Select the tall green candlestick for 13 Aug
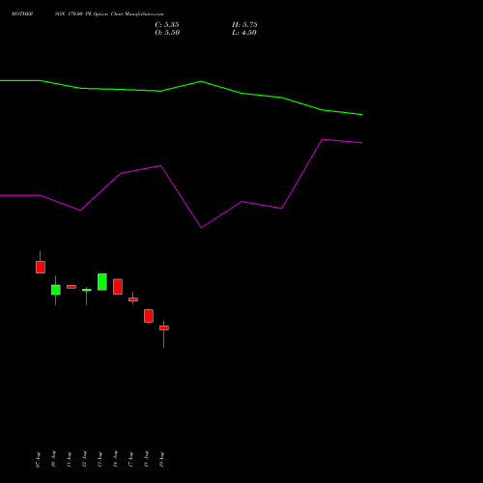This screenshot has width=483, height=483. pos(102,282)
